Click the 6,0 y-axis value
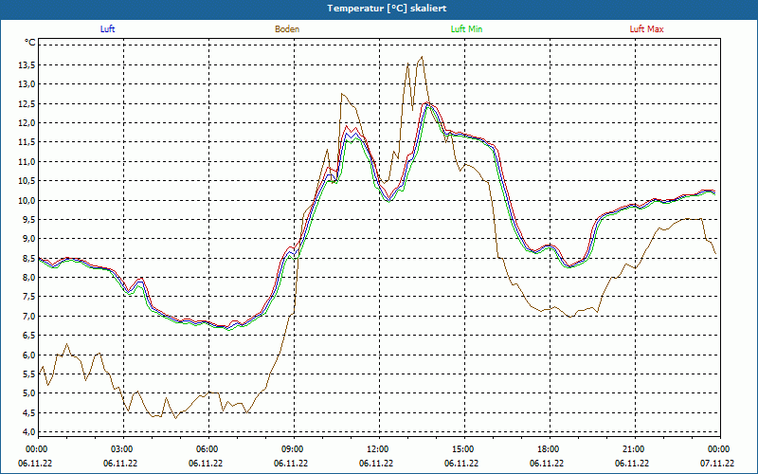 click(29, 355)
